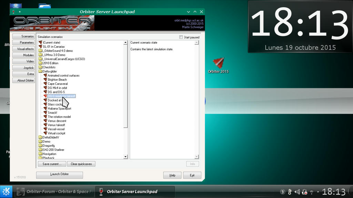Viewport: 353px width, 198px height.
Task: Collapse the Delta-glider folder
Action: [x=40, y=71]
